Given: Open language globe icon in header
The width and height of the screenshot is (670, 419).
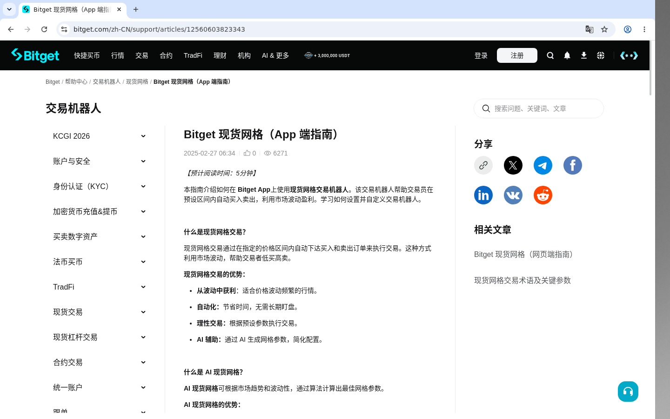Looking at the screenshot, I should (x=601, y=55).
